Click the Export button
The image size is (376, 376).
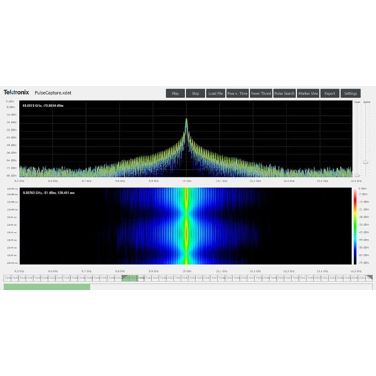pos(330,93)
